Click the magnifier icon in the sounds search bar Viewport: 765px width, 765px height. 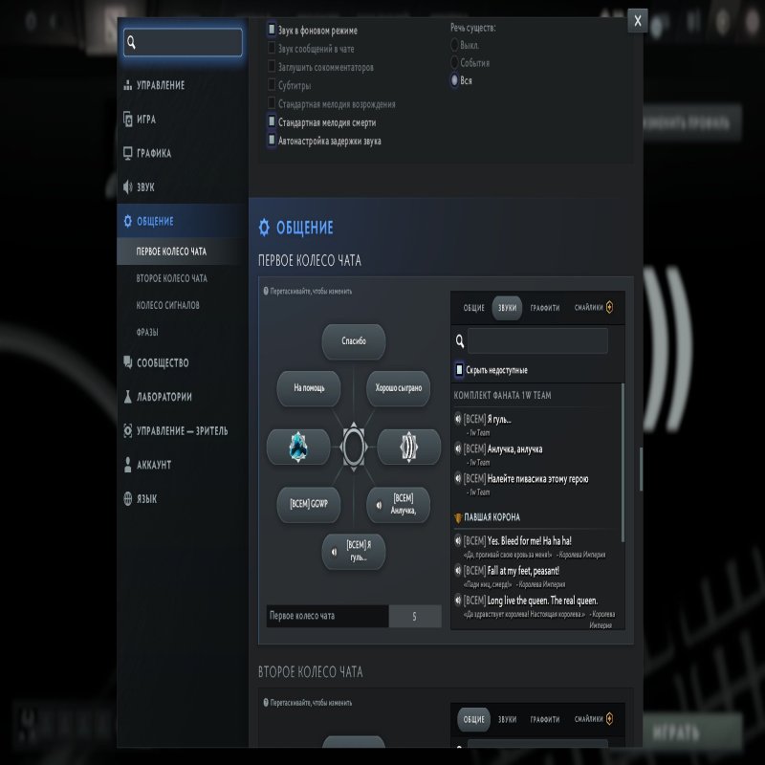[462, 339]
